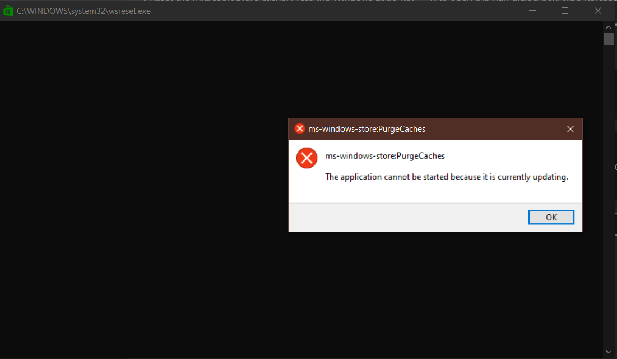Acknowledge the error by clicking OK
Viewport: 617px width, 359px height.
point(551,217)
